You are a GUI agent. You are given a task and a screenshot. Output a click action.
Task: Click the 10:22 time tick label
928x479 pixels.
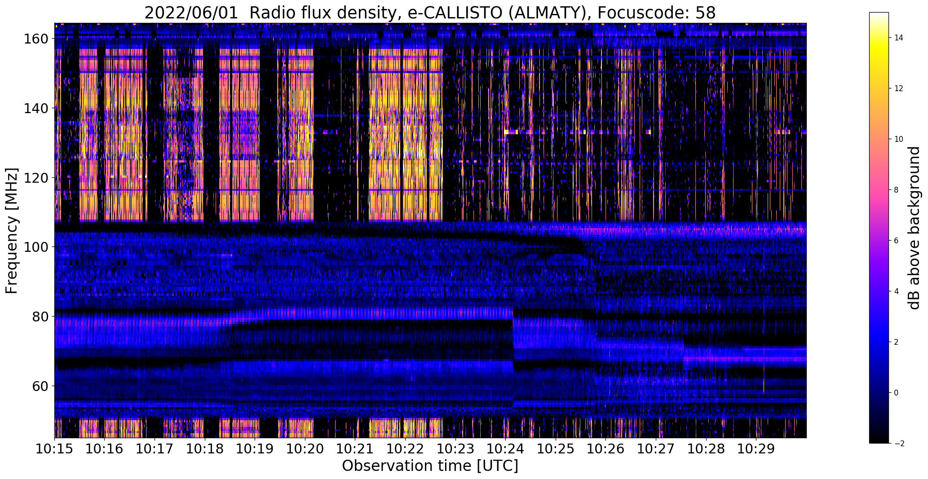coord(405,449)
